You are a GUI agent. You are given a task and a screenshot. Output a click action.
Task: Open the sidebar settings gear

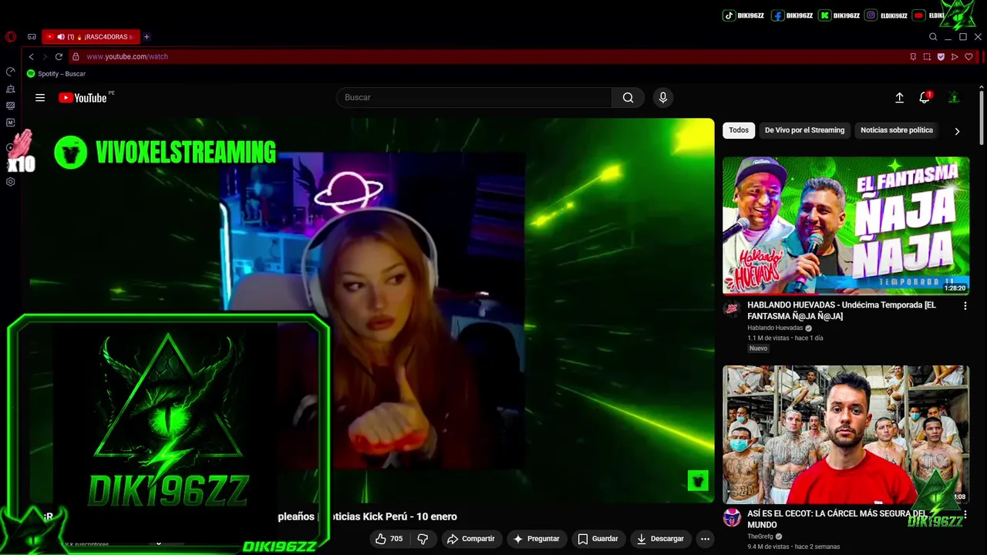[x=10, y=182]
